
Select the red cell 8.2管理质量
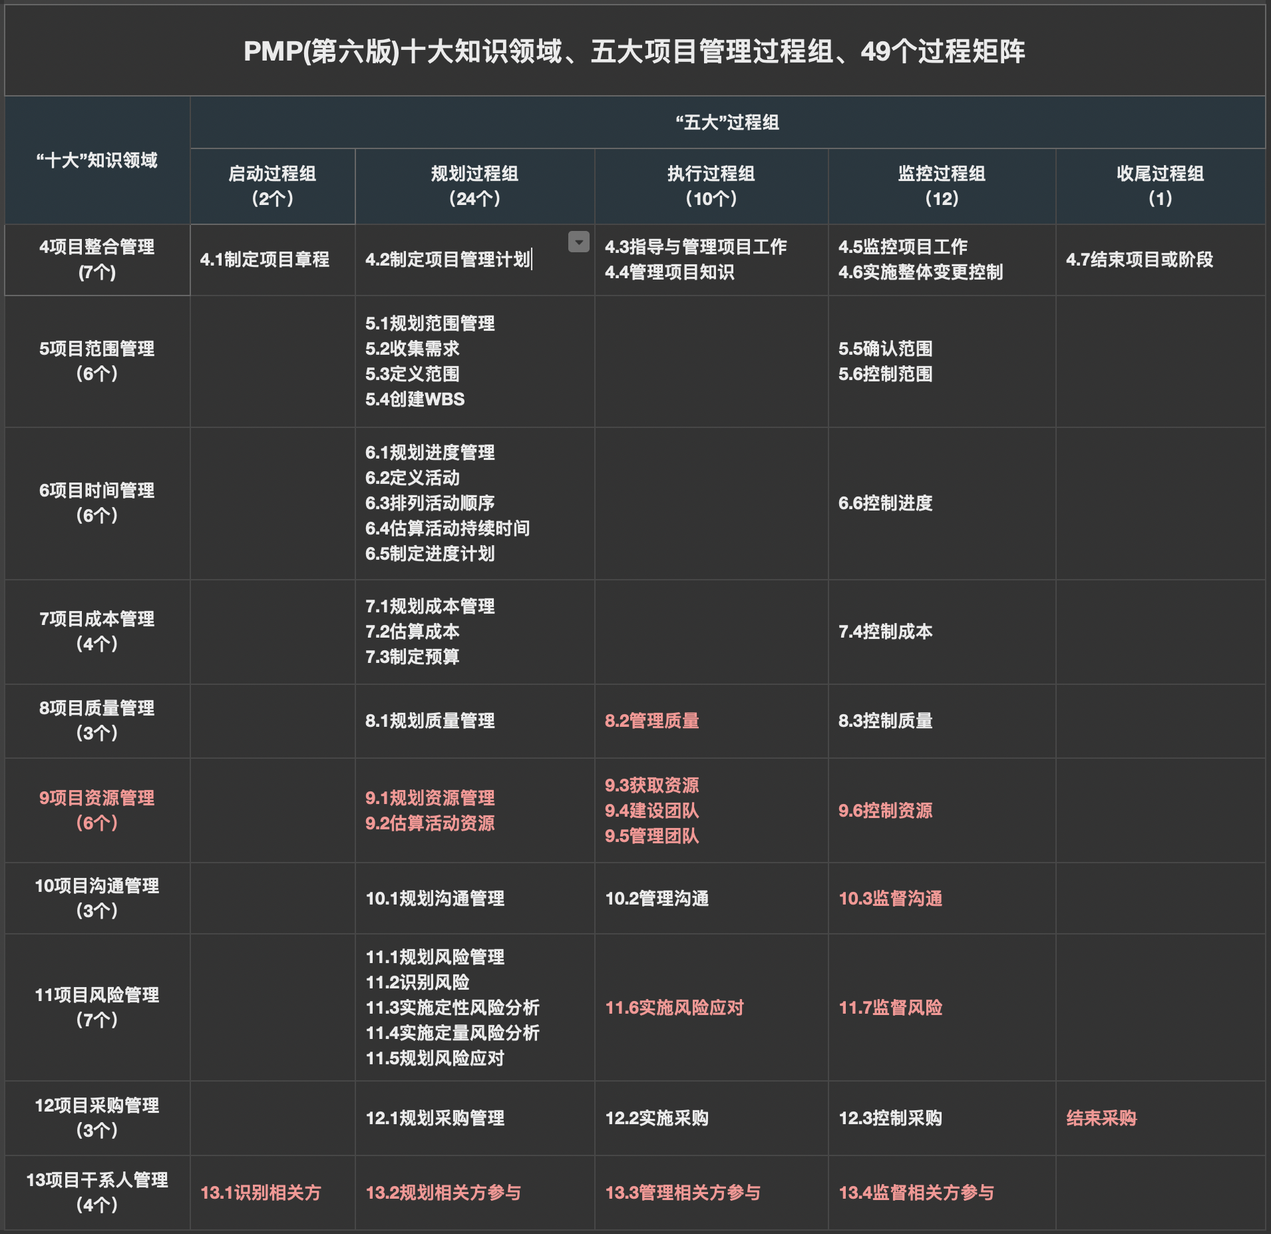711,721
